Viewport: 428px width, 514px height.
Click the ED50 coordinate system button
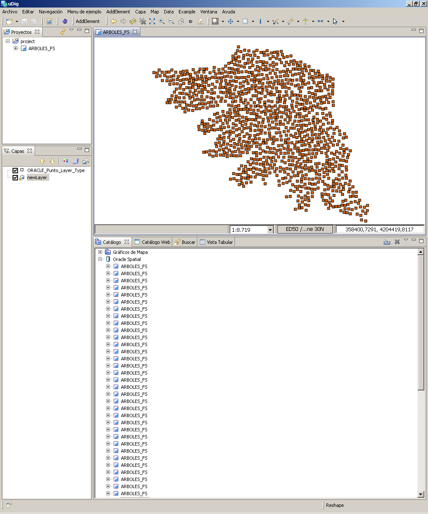(x=306, y=229)
